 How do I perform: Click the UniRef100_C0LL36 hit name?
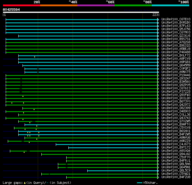point(176,115)
